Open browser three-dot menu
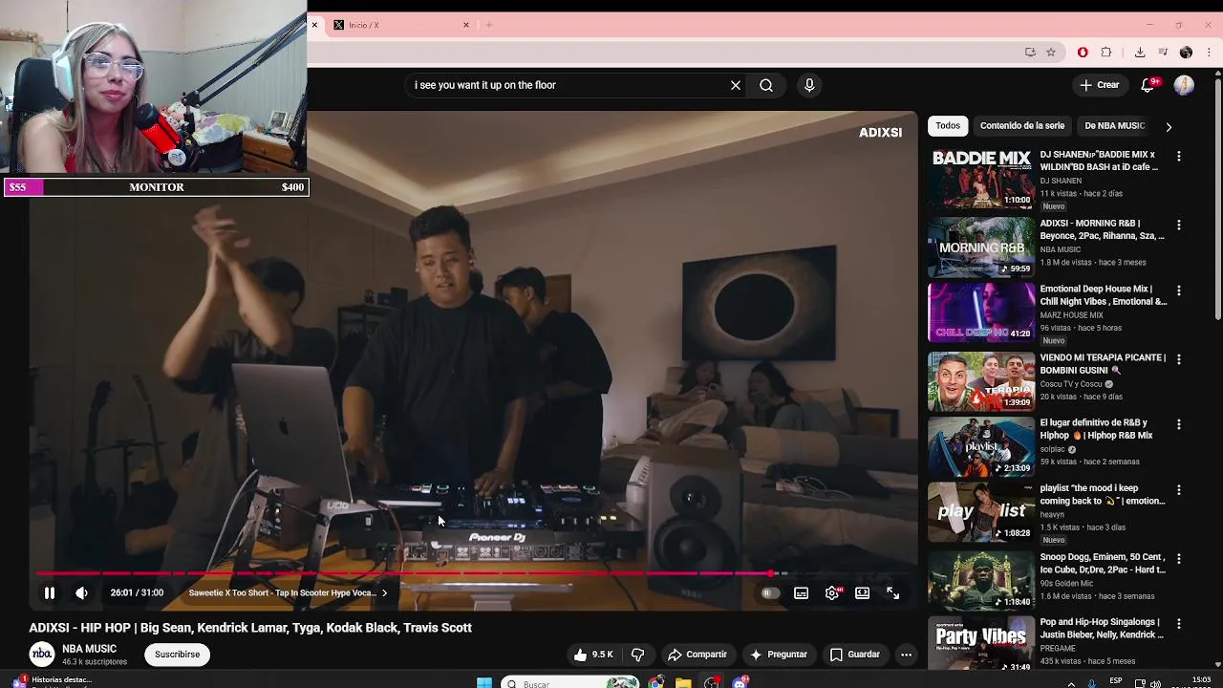This screenshot has height=688, width=1223. point(1209,53)
